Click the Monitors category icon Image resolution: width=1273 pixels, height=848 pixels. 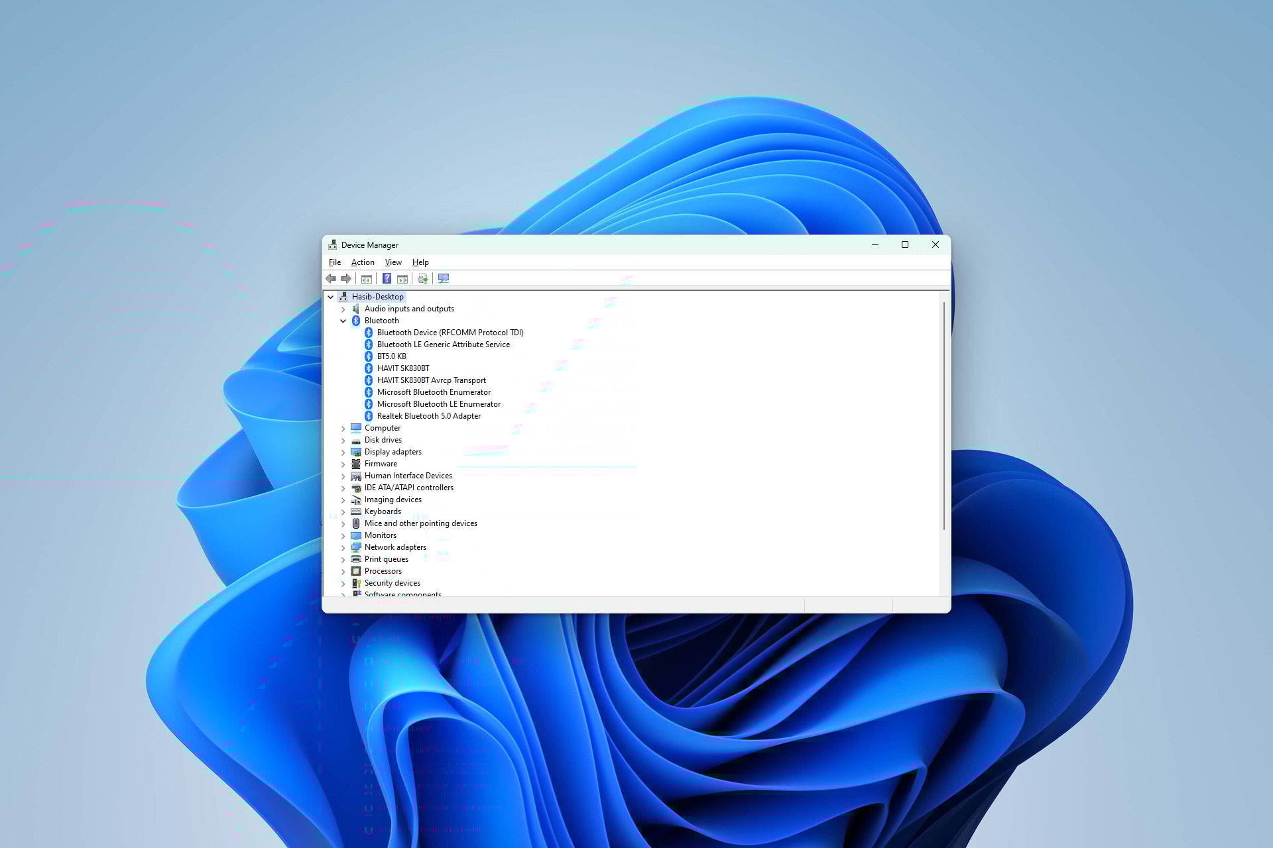pyautogui.click(x=356, y=535)
